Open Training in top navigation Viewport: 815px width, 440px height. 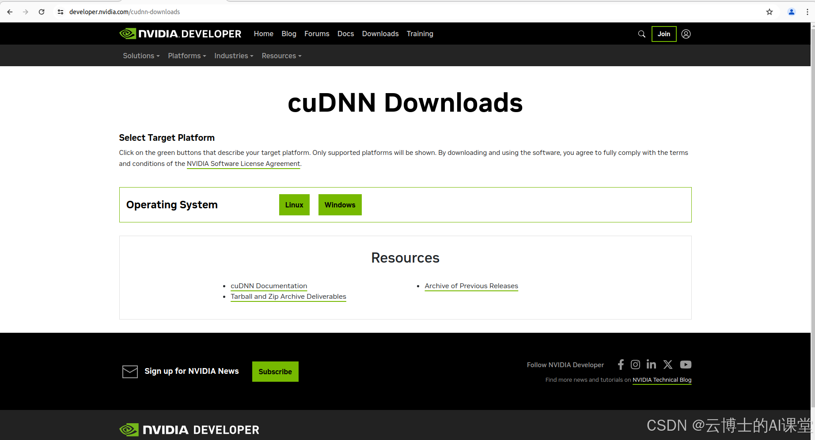click(x=420, y=34)
